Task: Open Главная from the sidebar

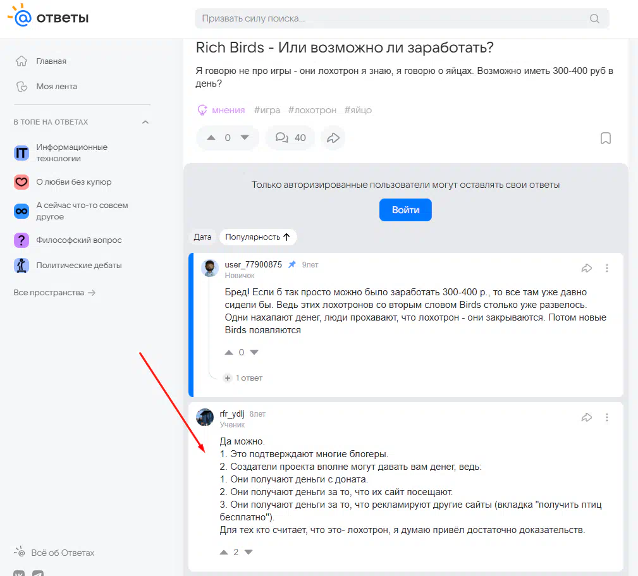Action: tap(40, 61)
